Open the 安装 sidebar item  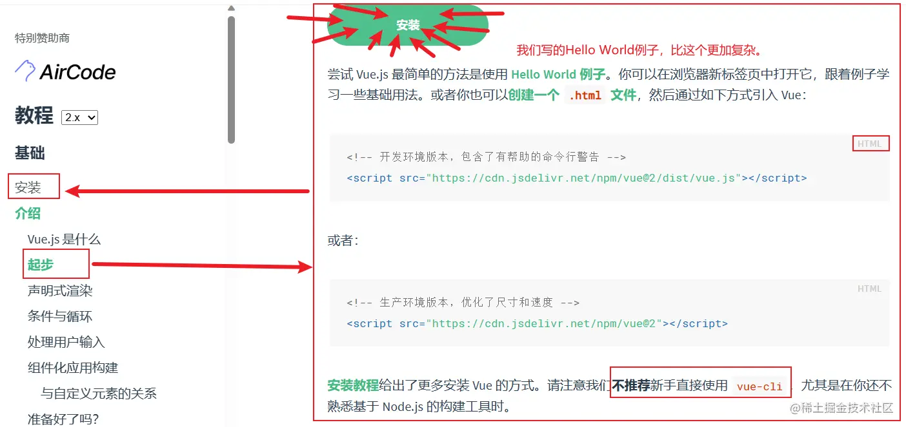(x=28, y=187)
